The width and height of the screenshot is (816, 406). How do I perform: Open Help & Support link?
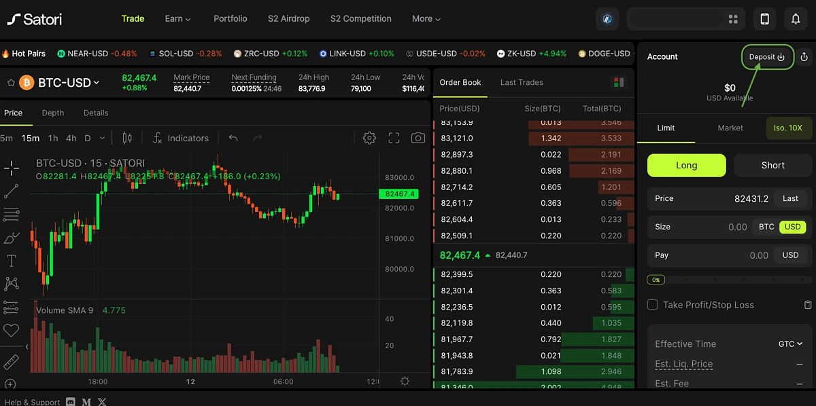[33, 402]
